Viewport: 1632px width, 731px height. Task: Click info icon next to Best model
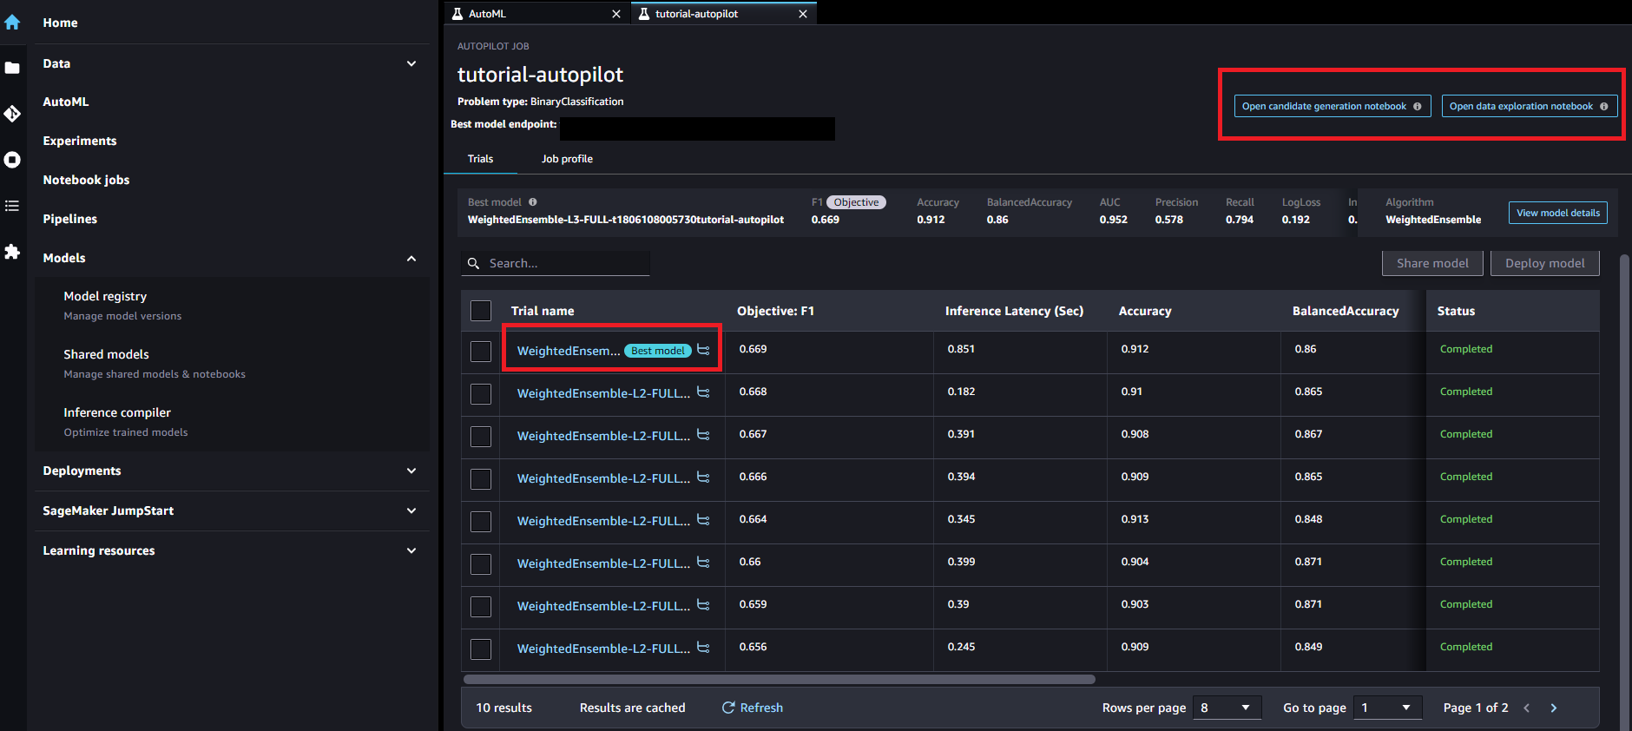tap(533, 202)
